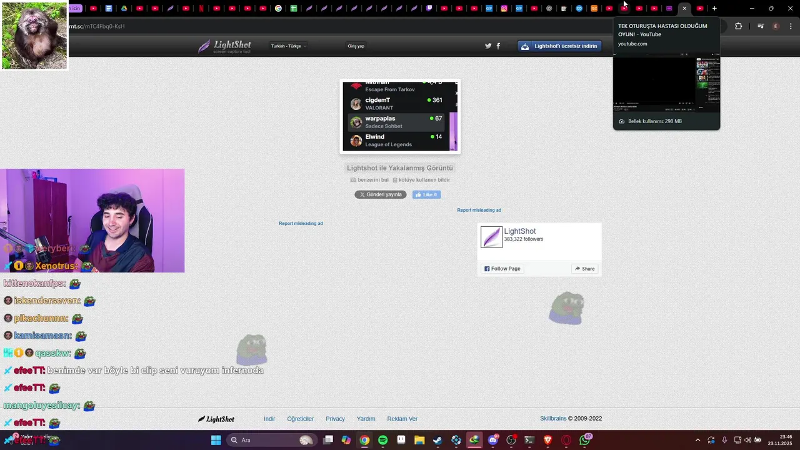This screenshot has width=800, height=450.
Task: Open the terminal app in the taskbar
Action: 529,440
